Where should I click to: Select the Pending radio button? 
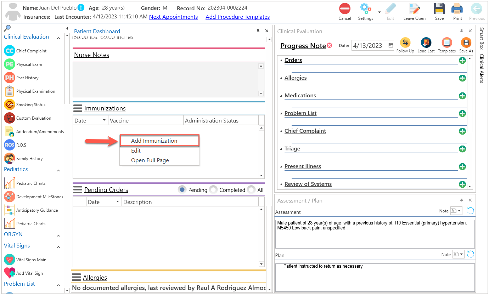182,190
